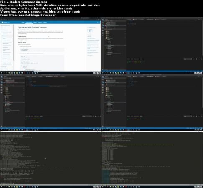
Task: Click the 'Prerequisites' heading in Docker docs
Action: (22, 36)
